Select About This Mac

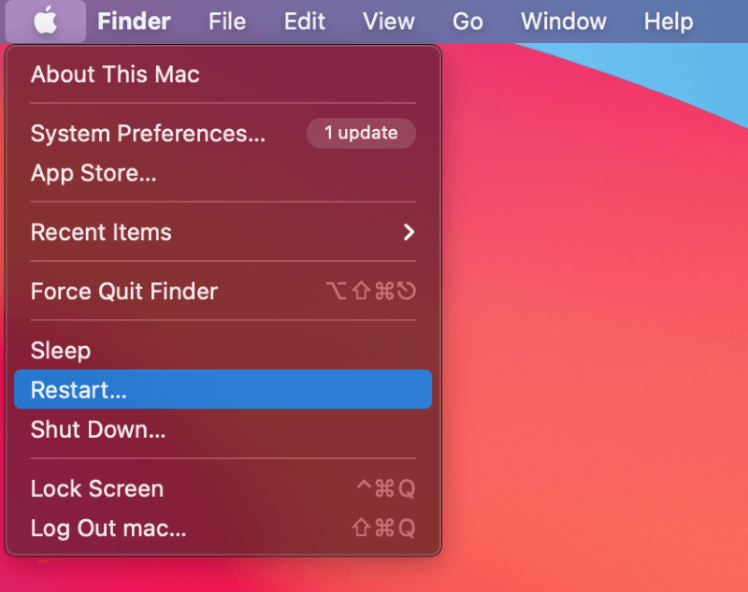point(115,74)
